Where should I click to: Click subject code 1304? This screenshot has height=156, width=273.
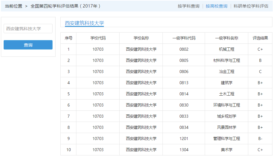point(184,150)
